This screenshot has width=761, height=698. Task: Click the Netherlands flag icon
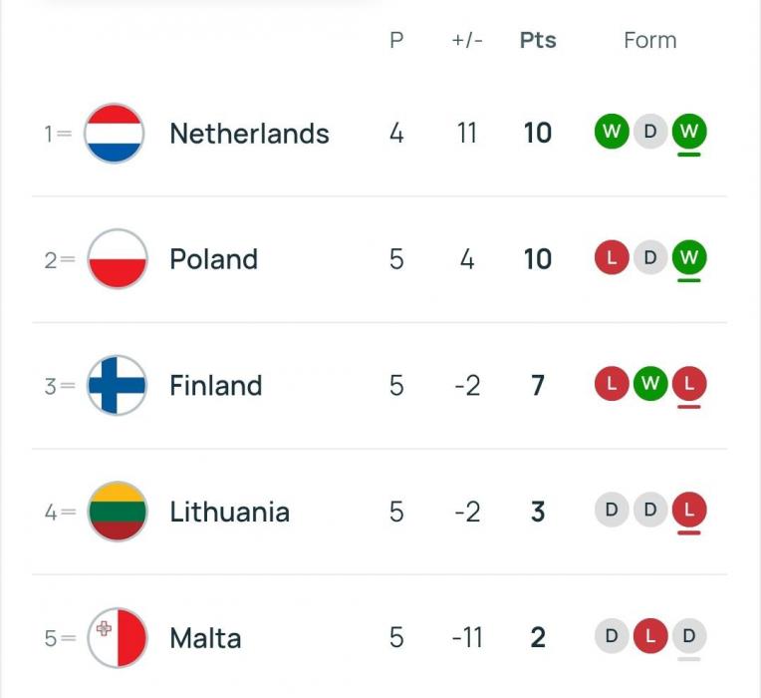pos(115,133)
